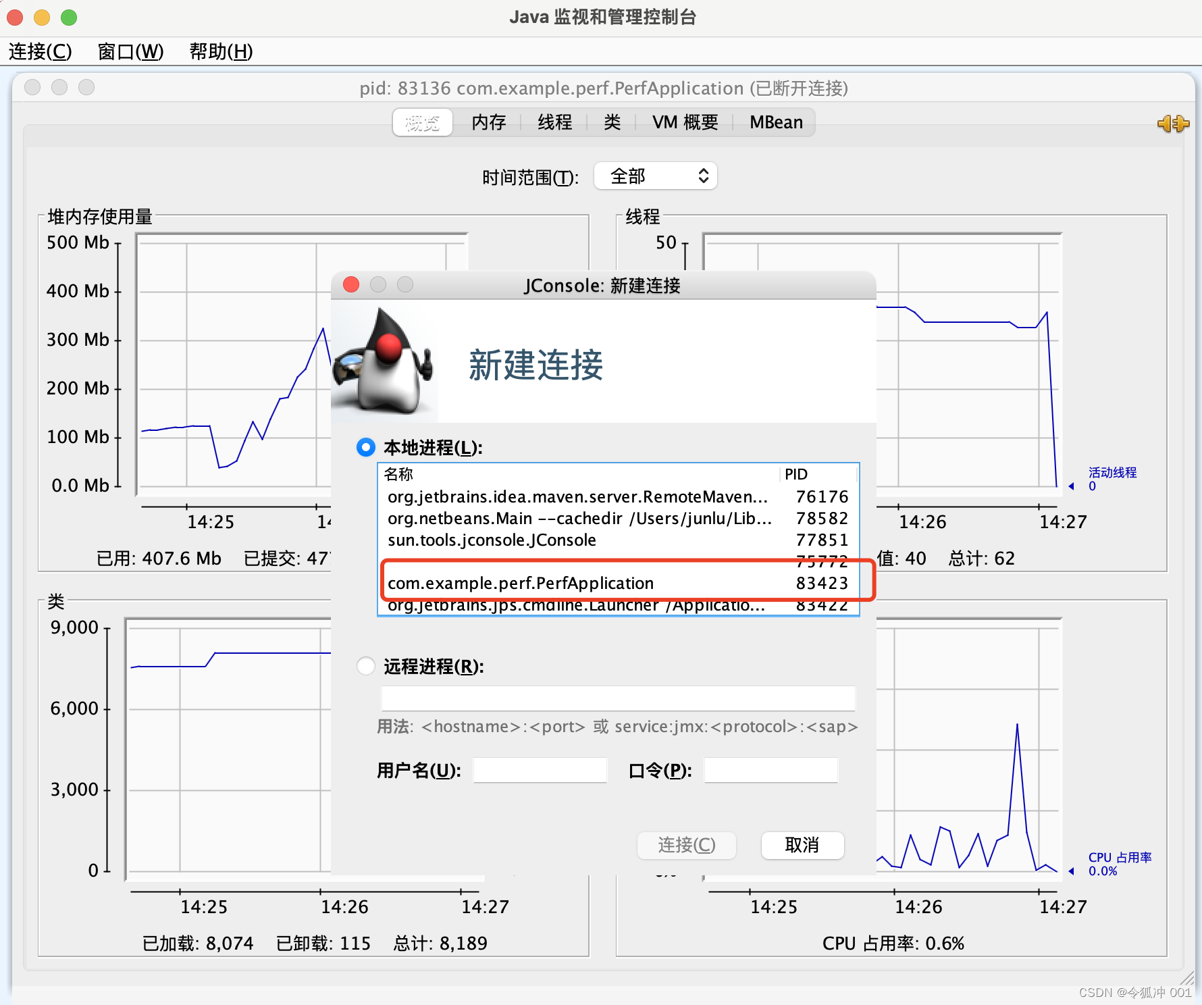Click the connection status icon at top right
This screenshot has height=1005, width=1202.
pos(1173,124)
